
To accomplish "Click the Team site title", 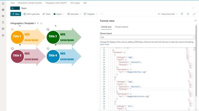I will [x=24, y=8].
